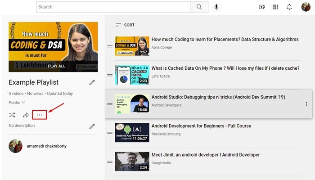Activate voice search microphone icon
Screen dimensions: 315x180
click(216, 7)
